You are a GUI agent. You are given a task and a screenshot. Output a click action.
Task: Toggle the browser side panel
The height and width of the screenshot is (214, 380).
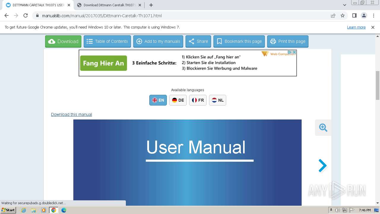[354, 15]
